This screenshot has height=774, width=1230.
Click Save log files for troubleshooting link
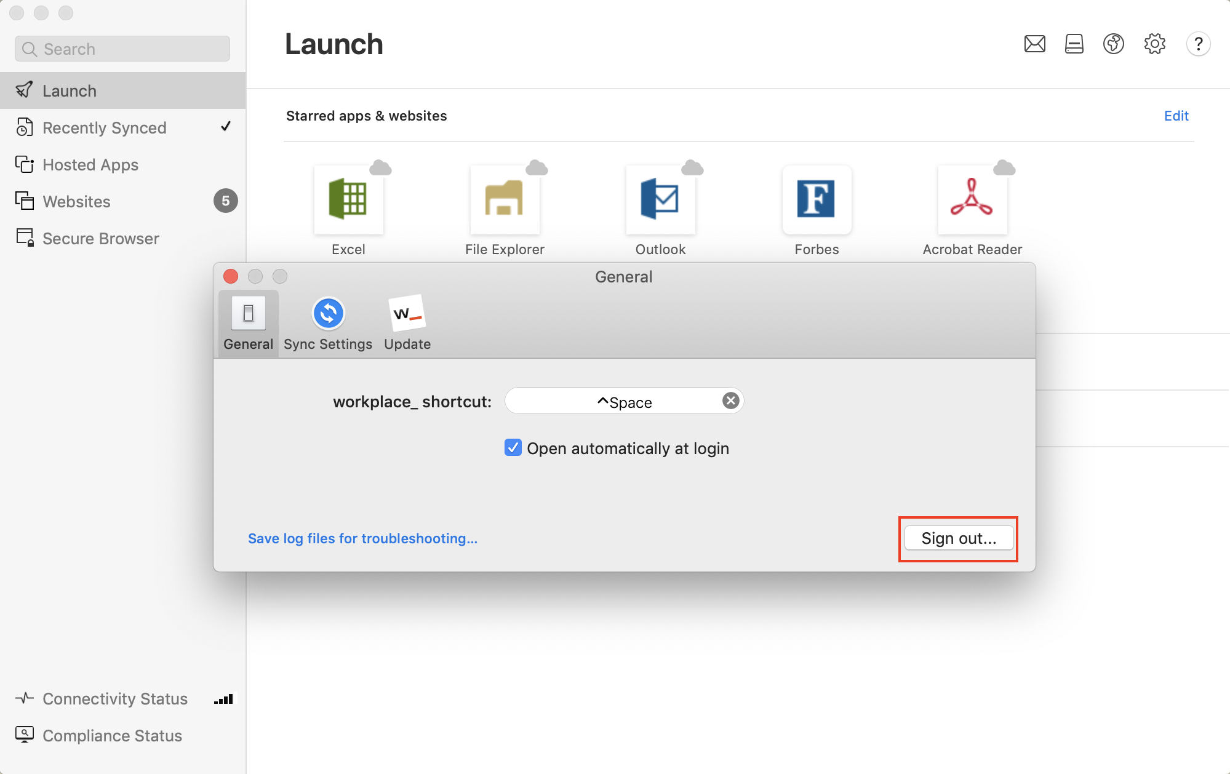[362, 538]
